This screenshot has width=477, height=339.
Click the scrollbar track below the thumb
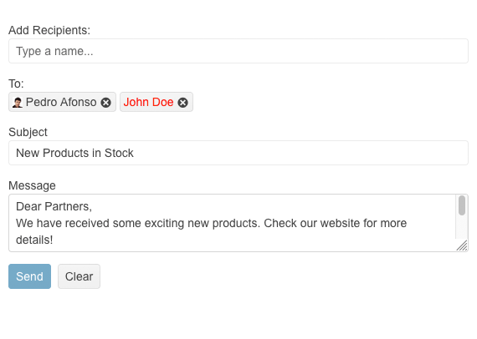coord(462,227)
